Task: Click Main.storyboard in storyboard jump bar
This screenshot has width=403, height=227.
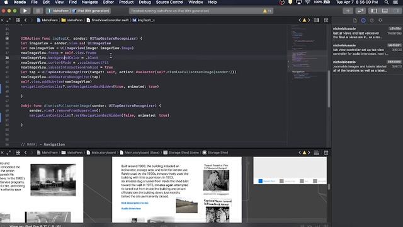Action: 101,153
